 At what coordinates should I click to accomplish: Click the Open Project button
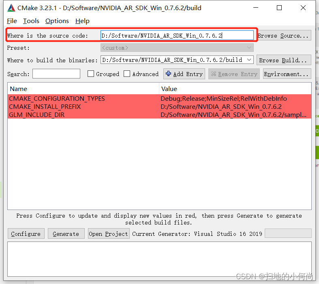pyautogui.click(x=109, y=234)
